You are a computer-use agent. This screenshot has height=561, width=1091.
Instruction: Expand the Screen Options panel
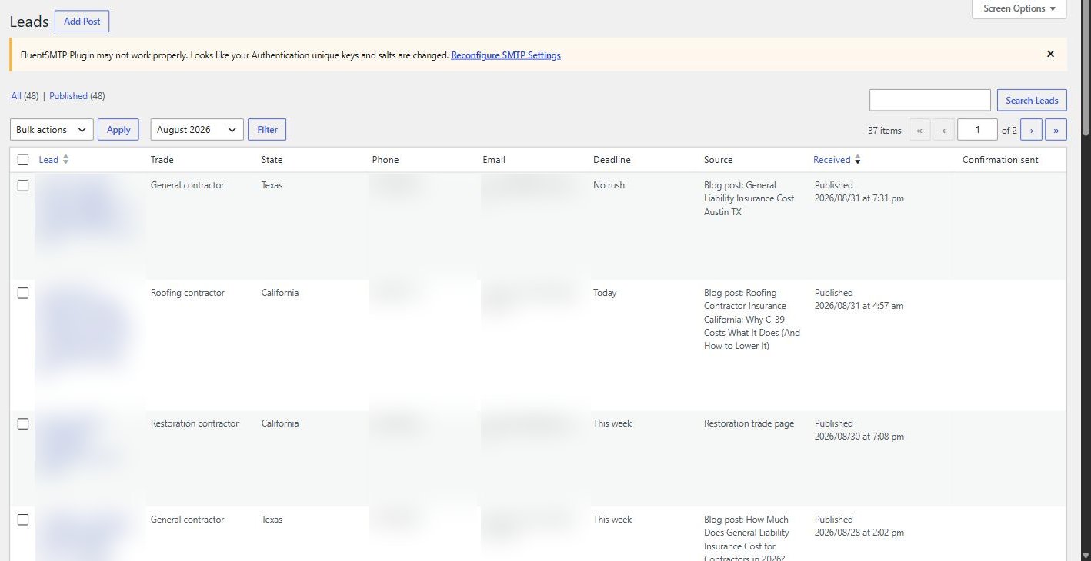pyautogui.click(x=1019, y=8)
